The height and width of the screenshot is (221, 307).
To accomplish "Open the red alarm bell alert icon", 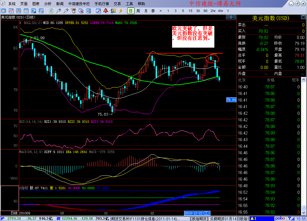I will click(x=106, y=11).
